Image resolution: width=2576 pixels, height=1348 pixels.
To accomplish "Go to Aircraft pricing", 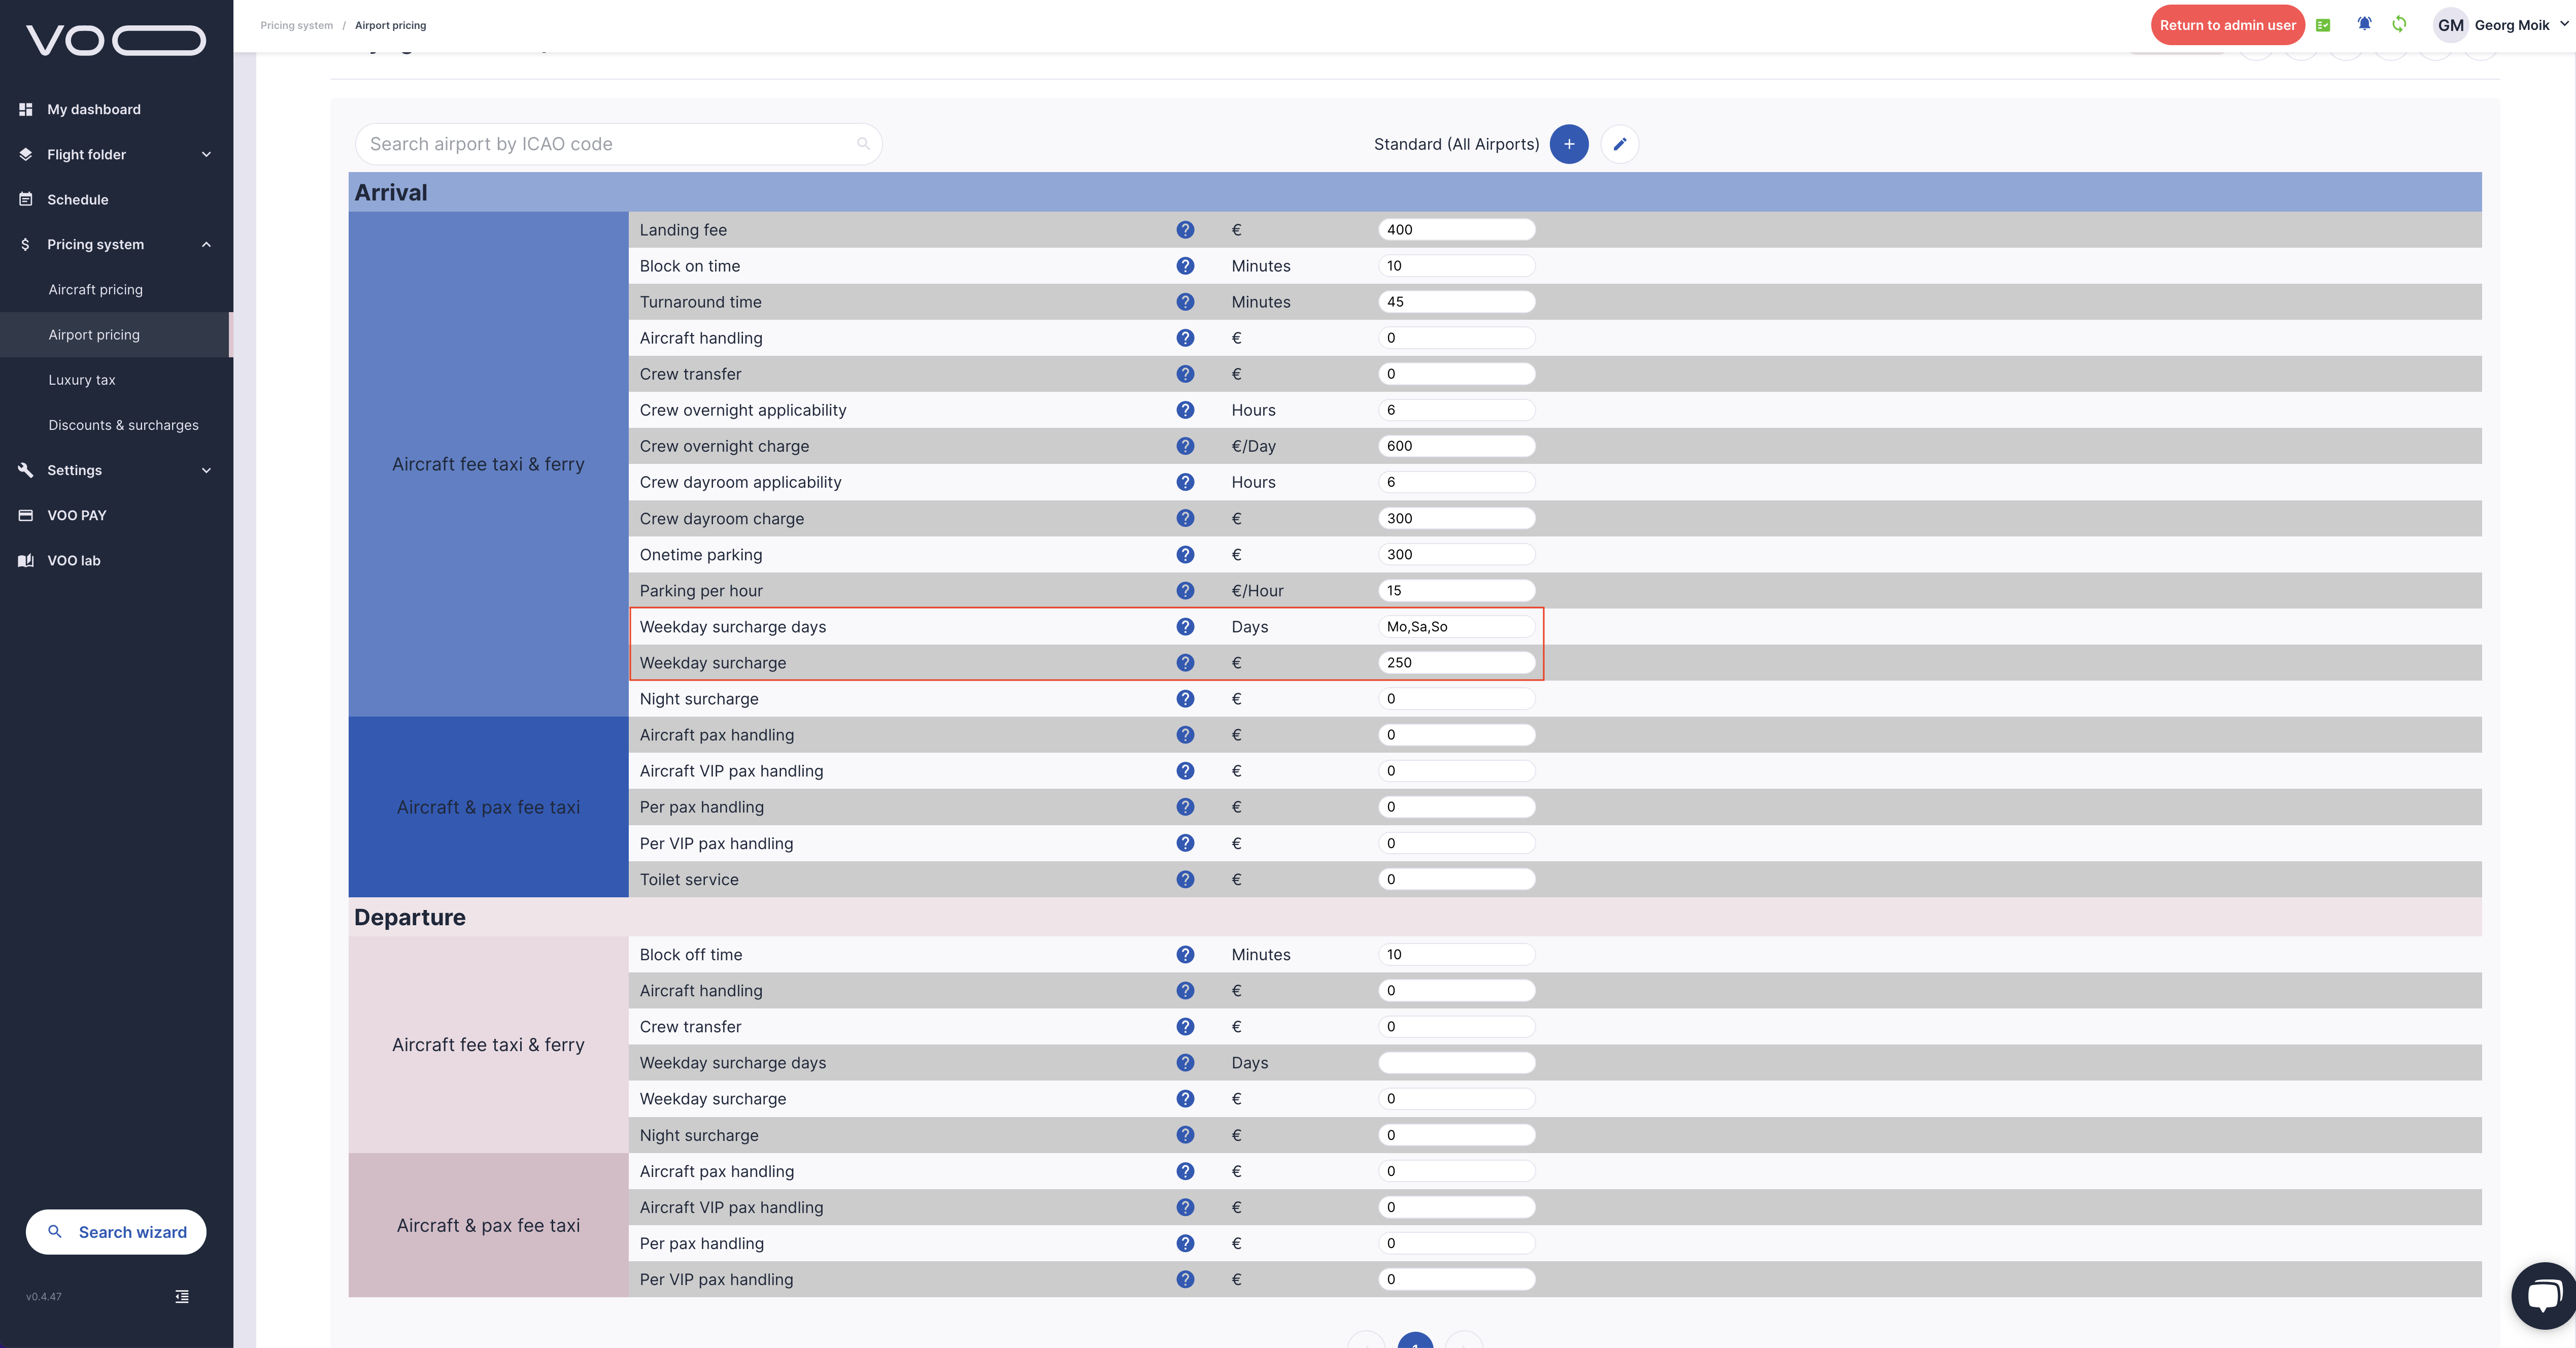I will (x=95, y=289).
